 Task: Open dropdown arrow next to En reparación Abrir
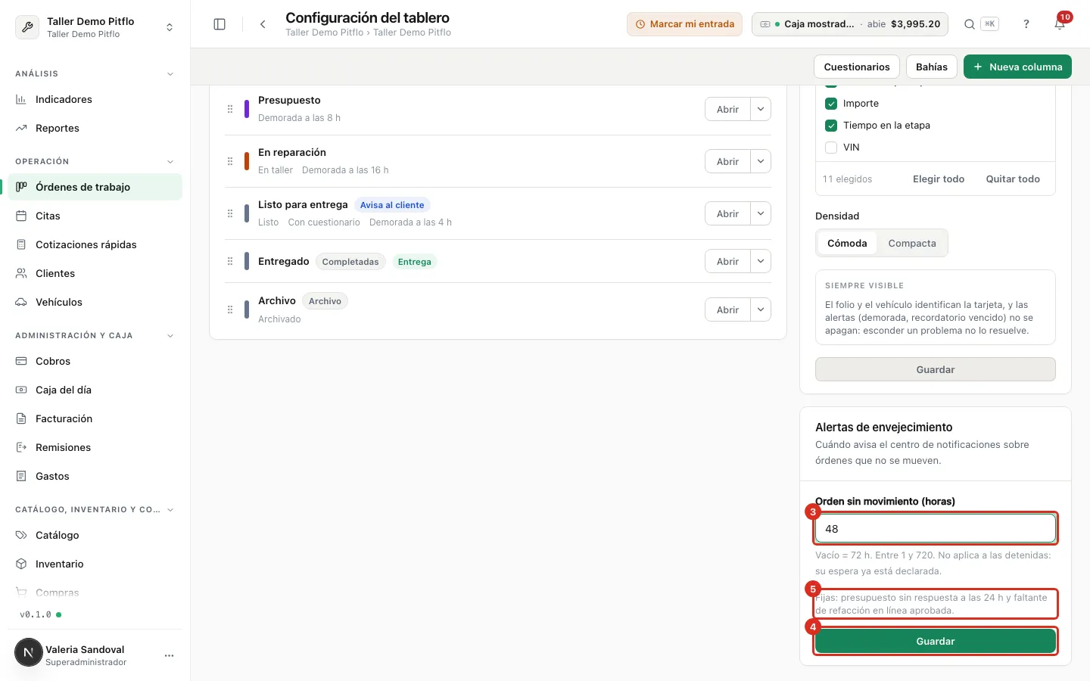click(x=761, y=161)
